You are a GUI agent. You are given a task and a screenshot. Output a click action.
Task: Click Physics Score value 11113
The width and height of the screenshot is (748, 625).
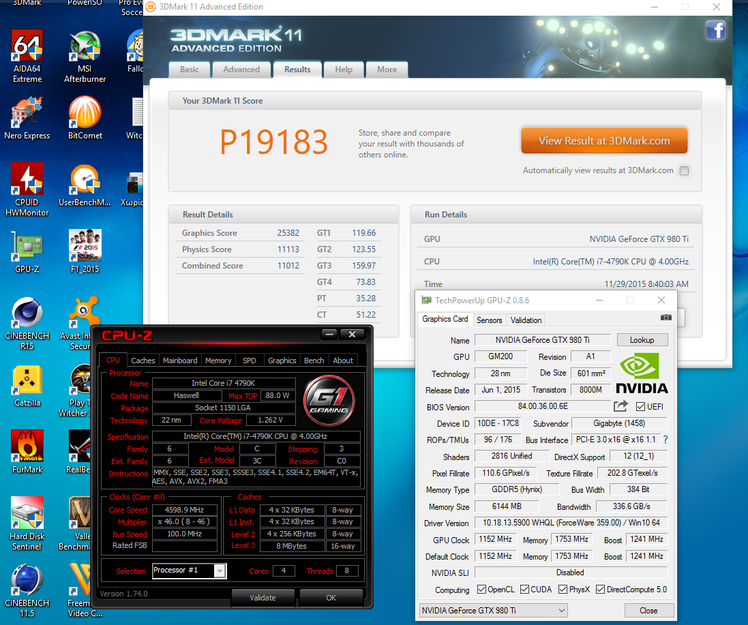pos(288,249)
